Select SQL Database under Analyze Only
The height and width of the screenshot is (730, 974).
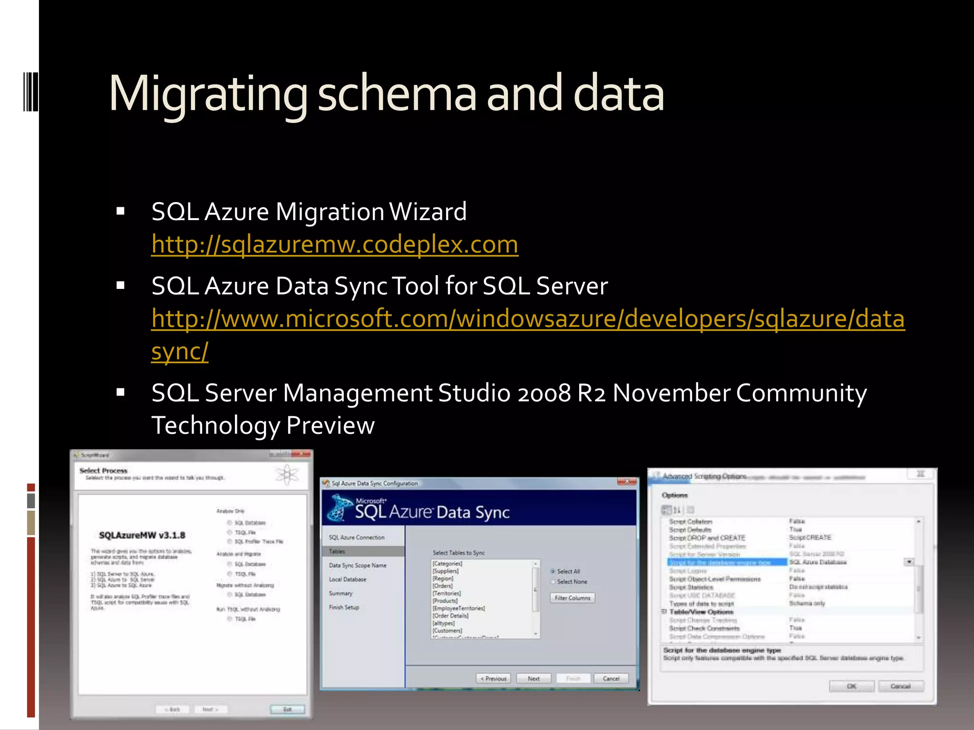pyautogui.click(x=246, y=523)
